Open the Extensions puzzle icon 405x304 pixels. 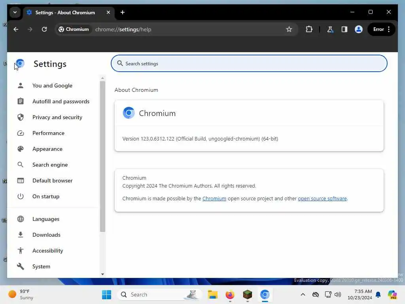pos(309,29)
